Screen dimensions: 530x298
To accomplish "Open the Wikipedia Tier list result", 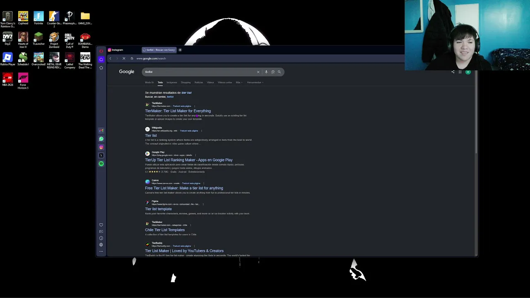I will (x=151, y=135).
